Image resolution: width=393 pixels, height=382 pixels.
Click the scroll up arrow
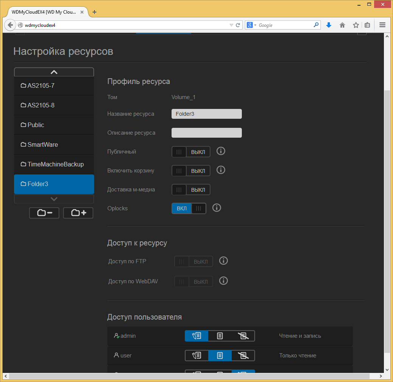point(387,36)
